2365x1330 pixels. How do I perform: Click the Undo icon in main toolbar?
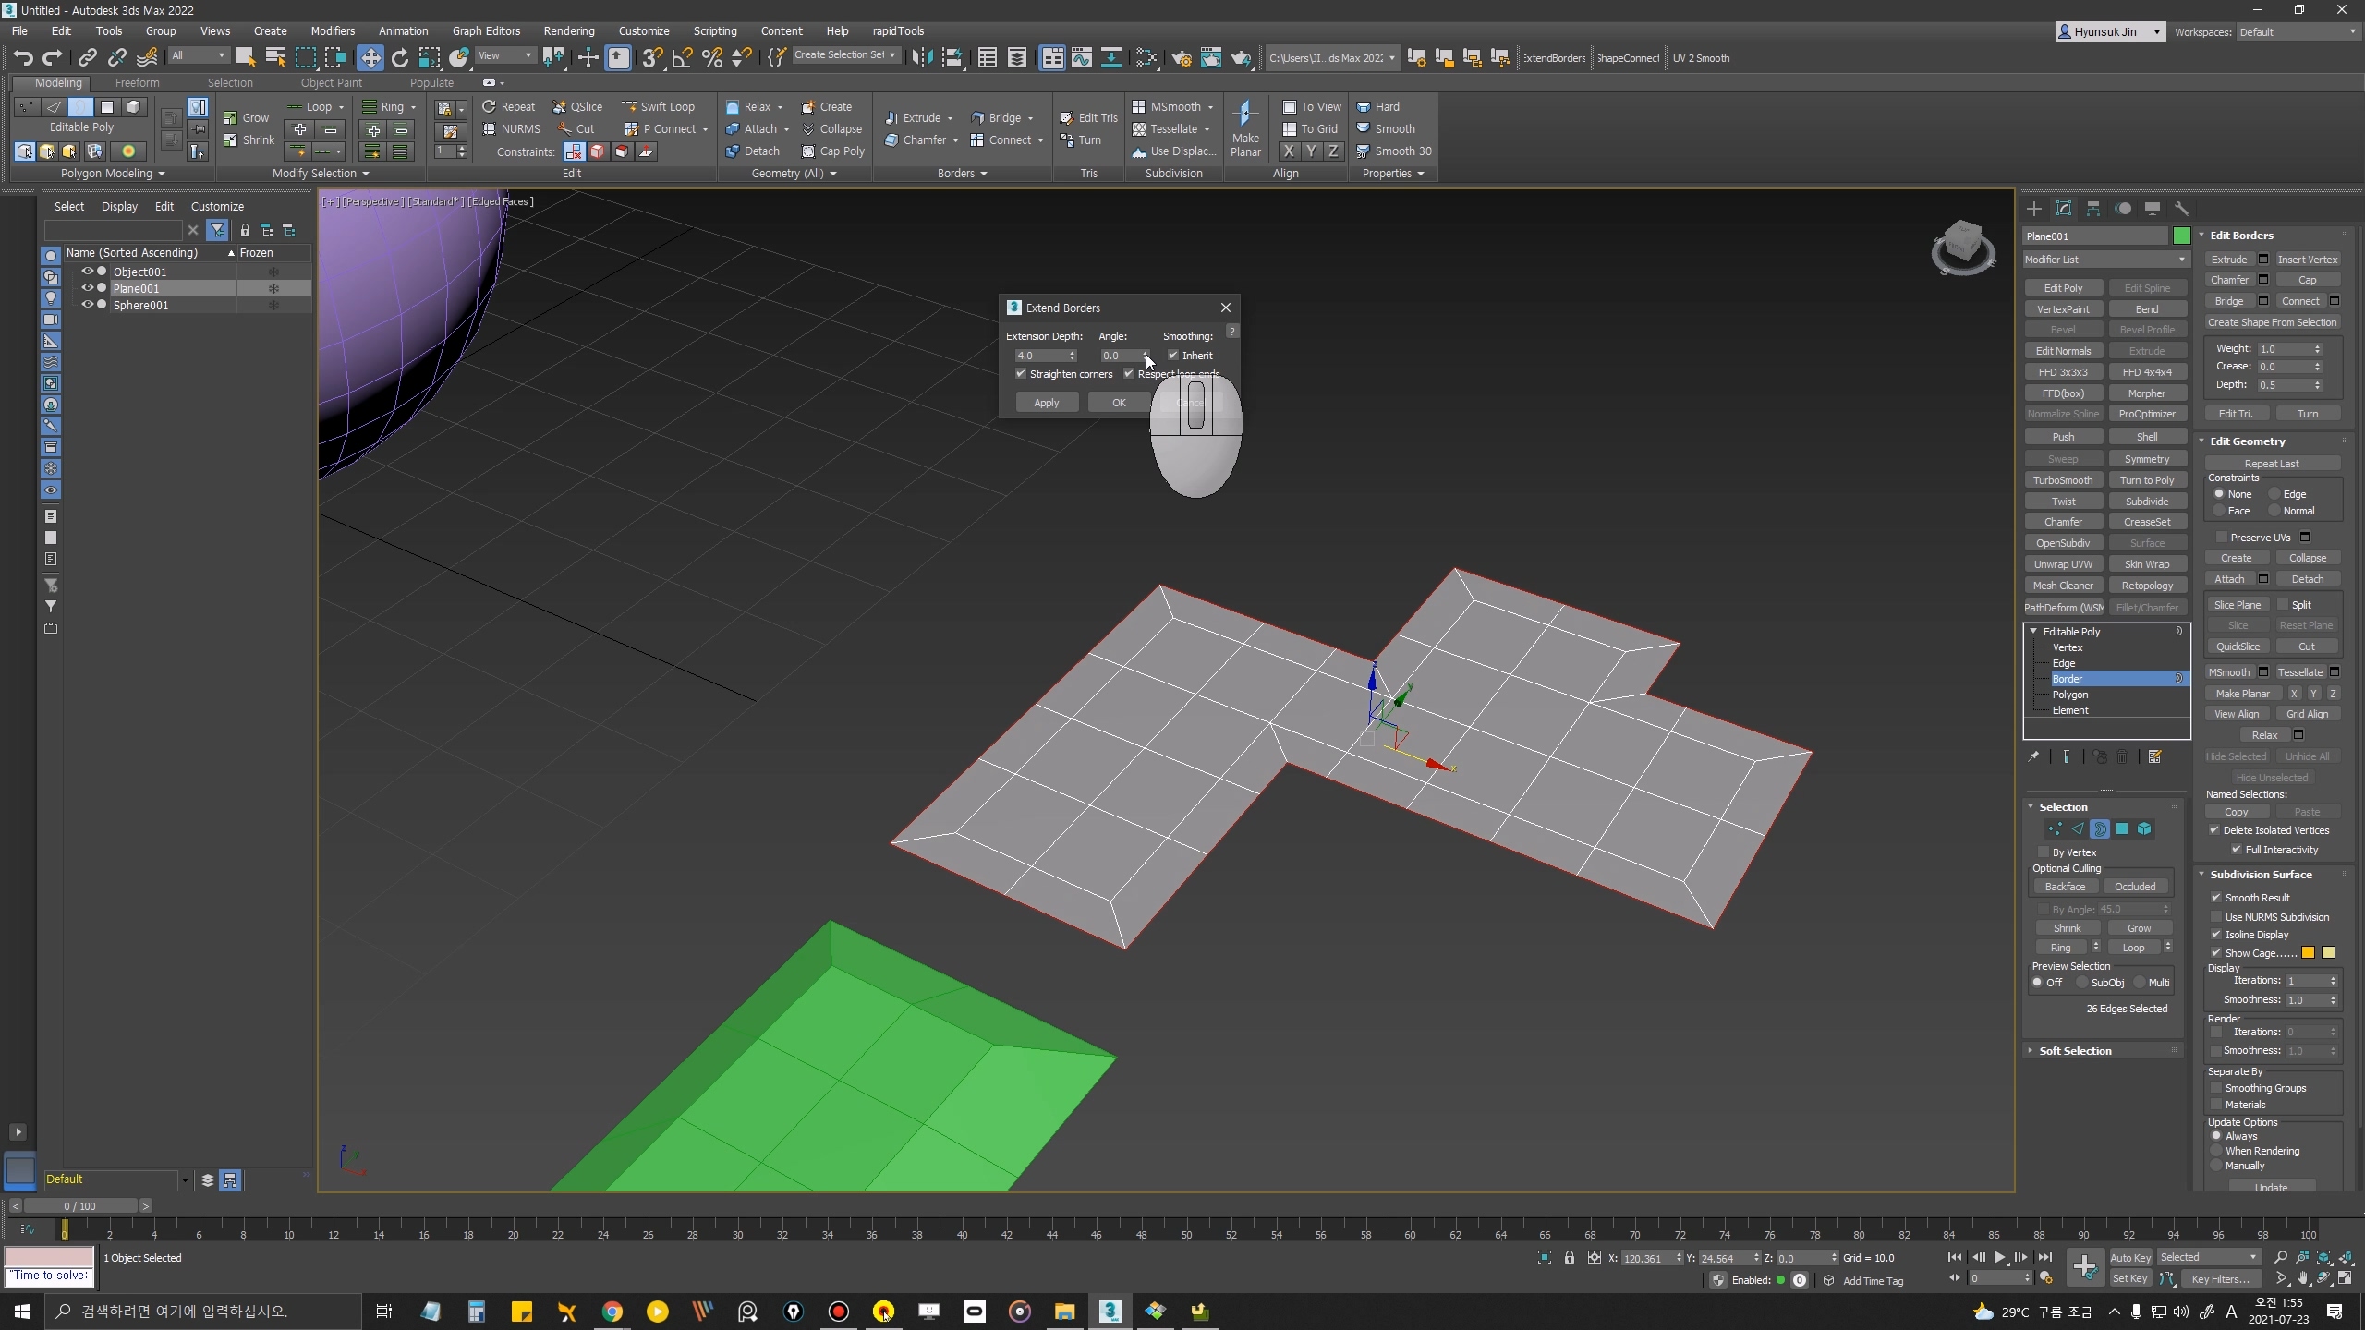pyautogui.click(x=22, y=57)
